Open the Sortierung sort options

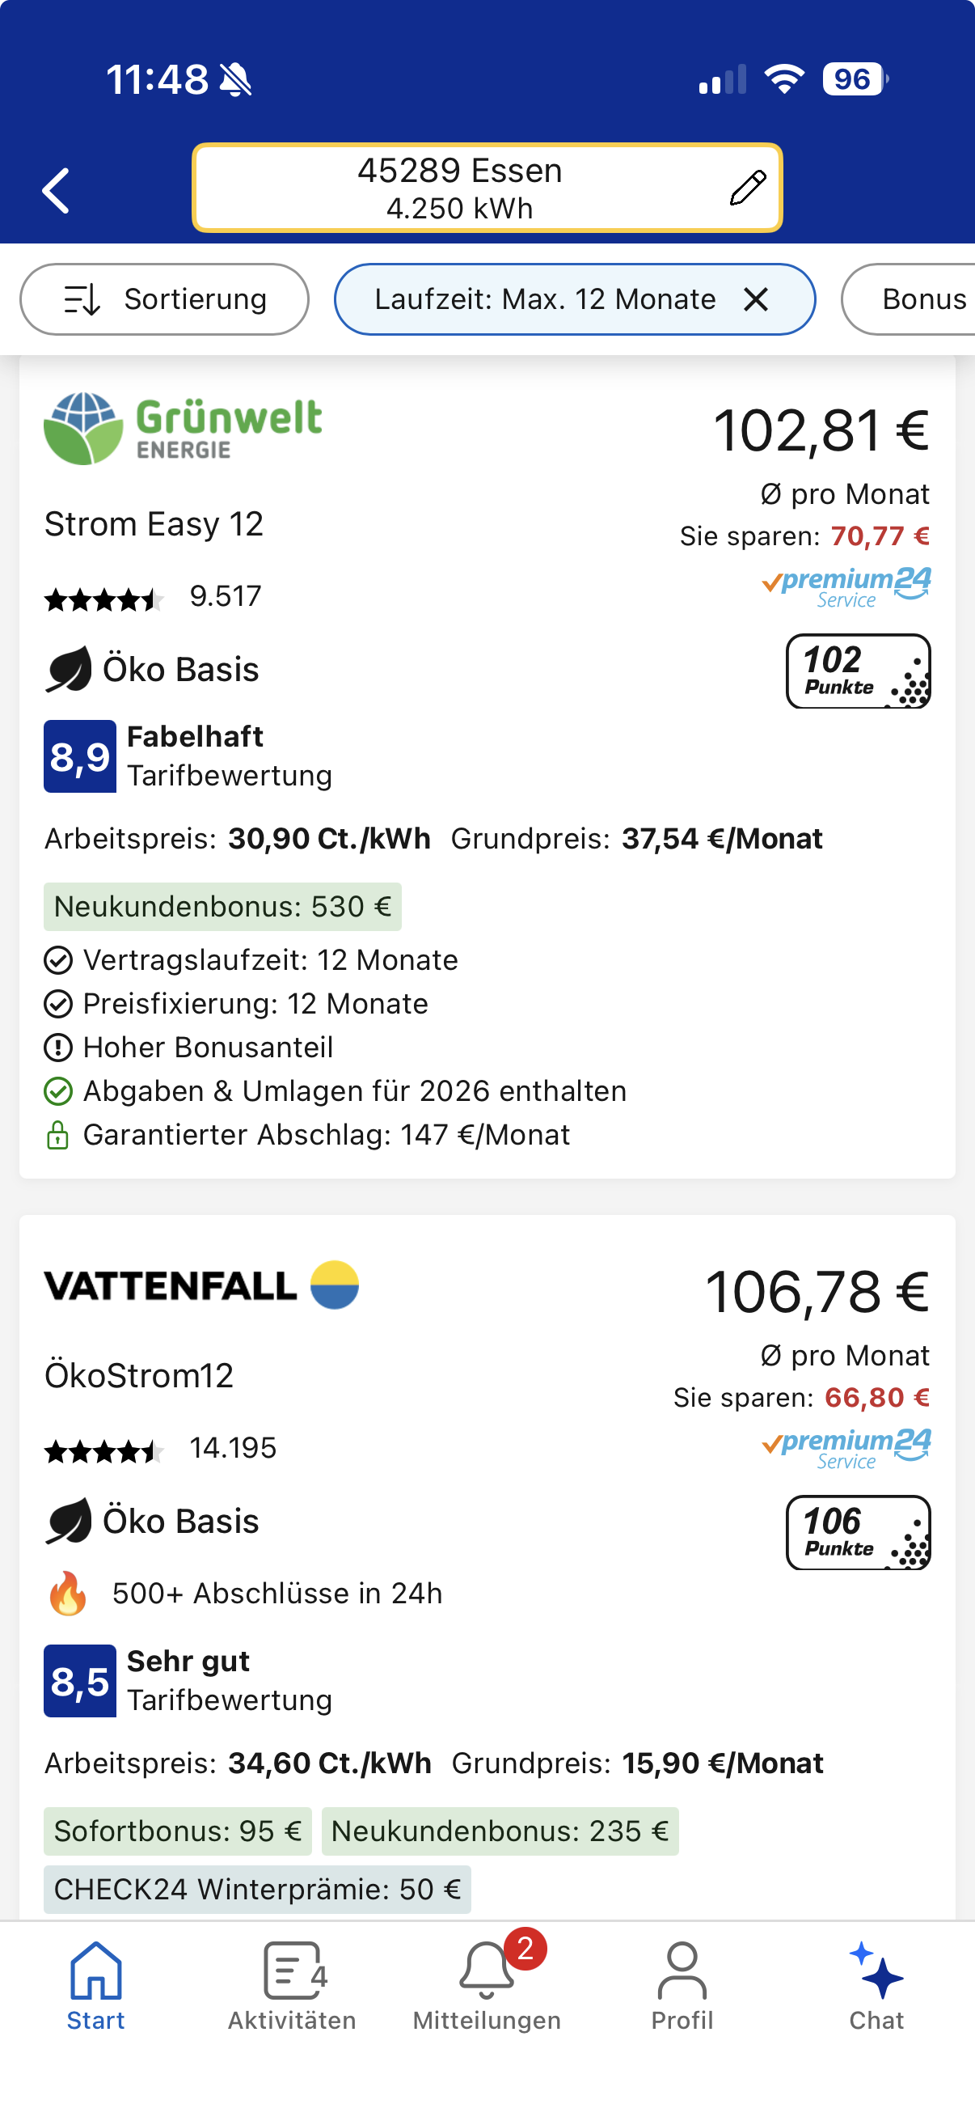pyautogui.click(x=165, y=299)
